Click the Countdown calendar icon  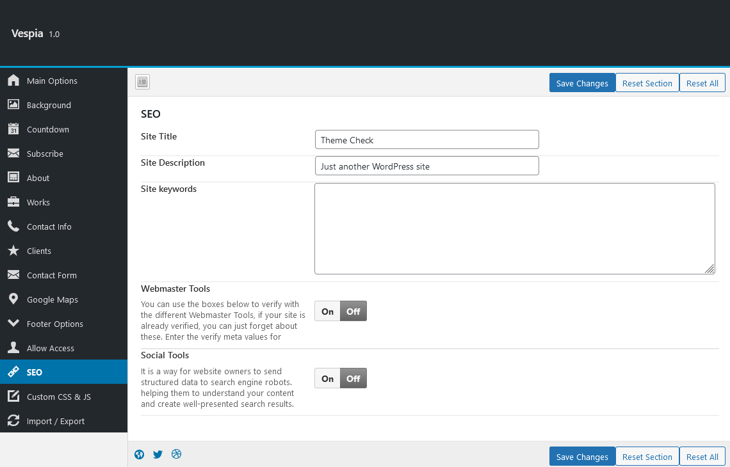coord(13,129)
